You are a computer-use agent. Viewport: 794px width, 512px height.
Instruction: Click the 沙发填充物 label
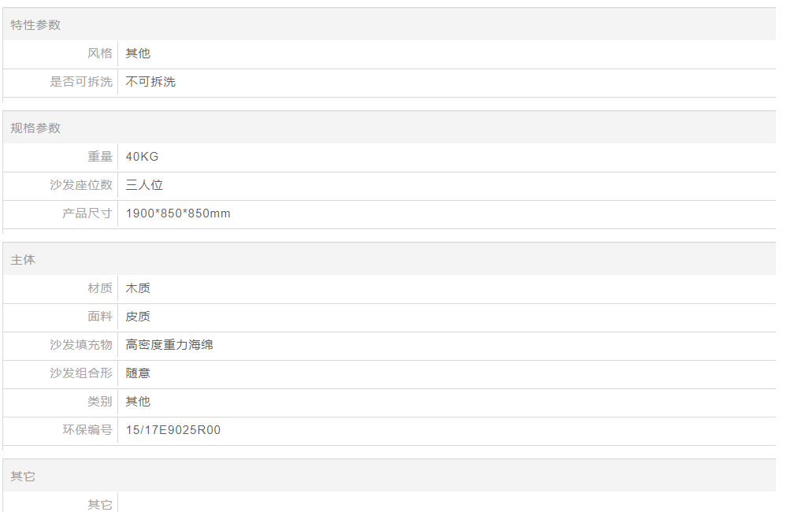tap(81, 345)
